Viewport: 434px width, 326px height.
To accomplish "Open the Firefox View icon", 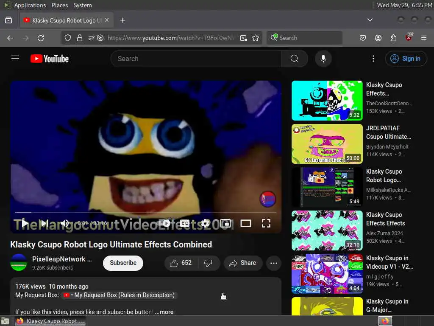I will pos(8,20).
